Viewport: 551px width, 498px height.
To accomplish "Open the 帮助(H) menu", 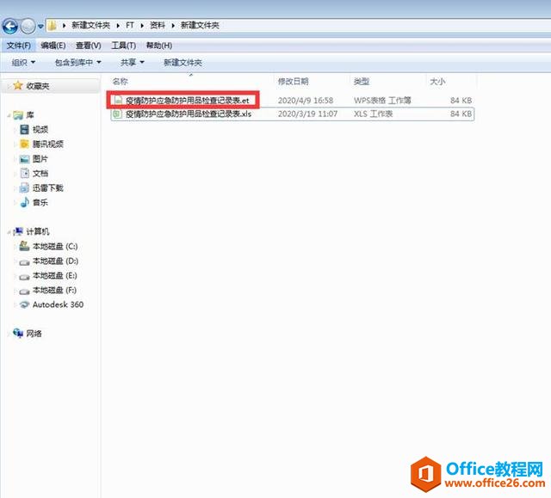I will click(x=158, y=46).
